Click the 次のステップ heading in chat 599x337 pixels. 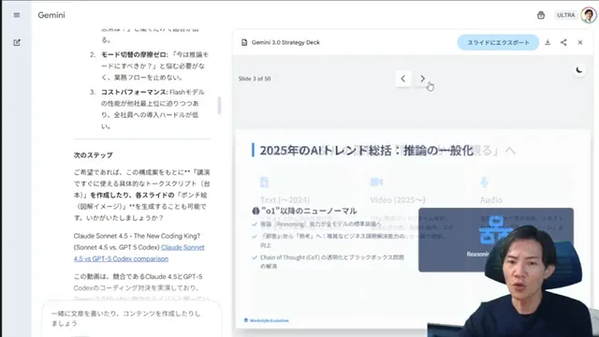click(94, 155)
